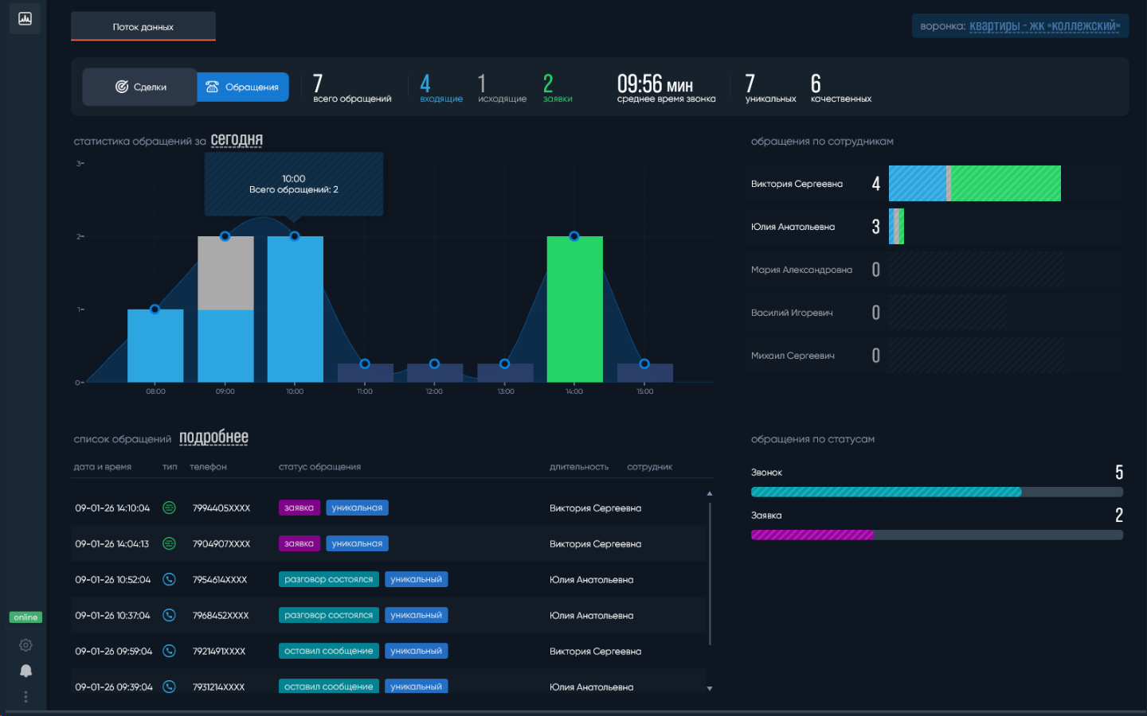Click phone icon for 7921491XXXX row
The height and width of the screenshot is (716, 1147).
pos(169,651)
